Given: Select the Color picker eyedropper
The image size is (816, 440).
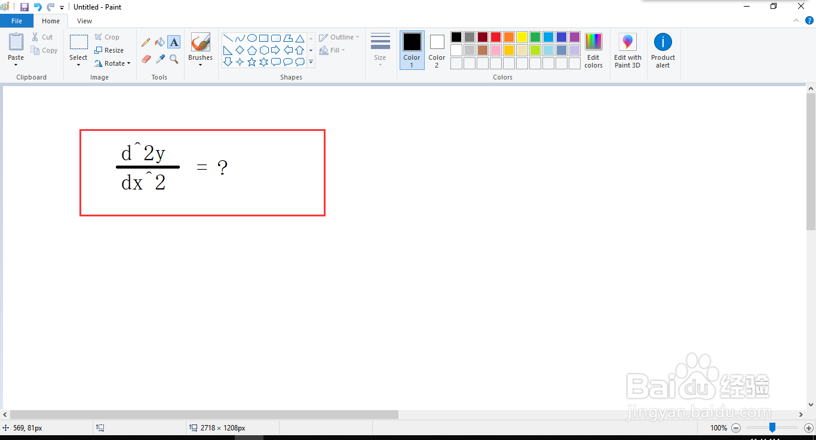Looking at the screenshot, I should tap(159, 59).
